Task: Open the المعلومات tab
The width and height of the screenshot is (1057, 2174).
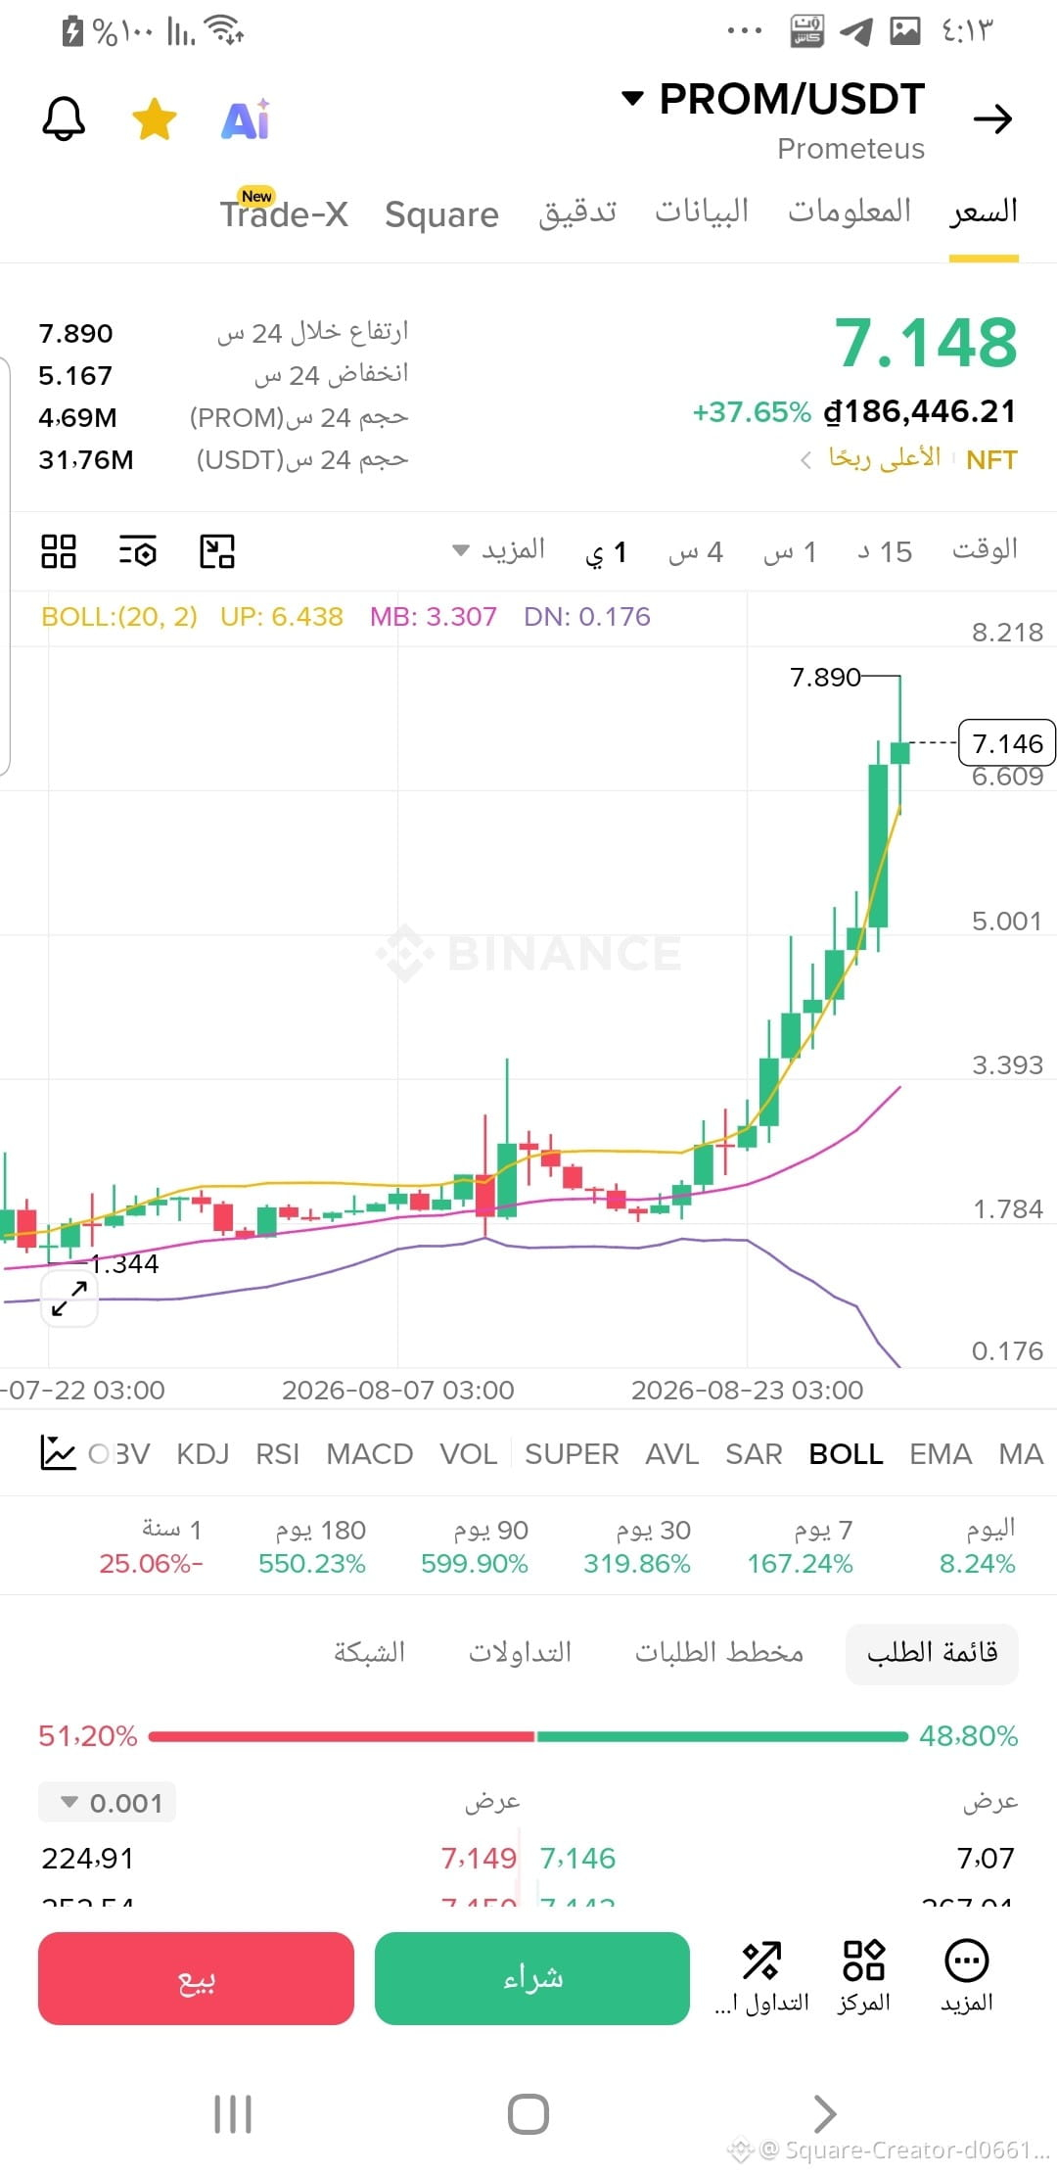Action: [850, 212]
